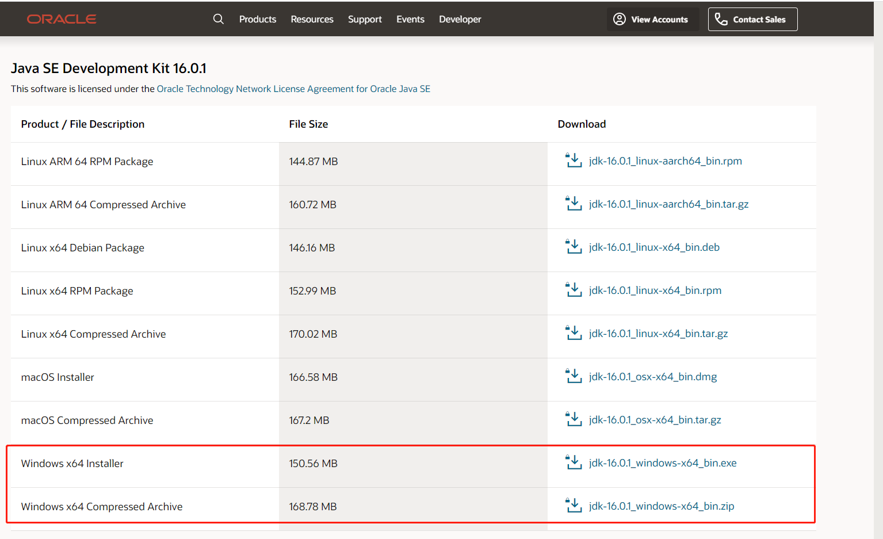
Task: Download jdk-16.0.1_windows-x64_bin.zip link
Action: pyautogui.click(x=662, y=506)
